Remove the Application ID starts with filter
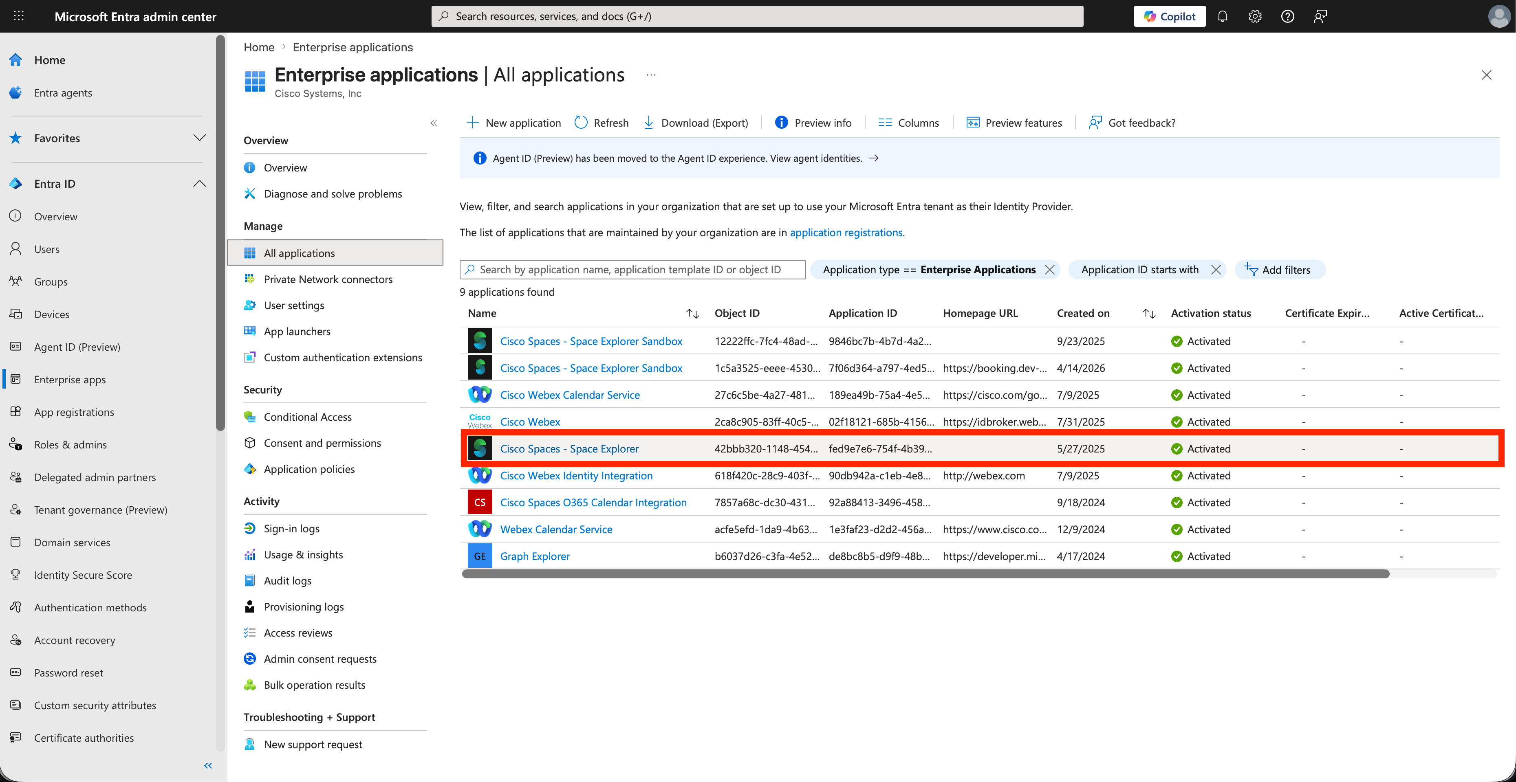This screenshot has width=1516, height=782. tap(1215, 269)
